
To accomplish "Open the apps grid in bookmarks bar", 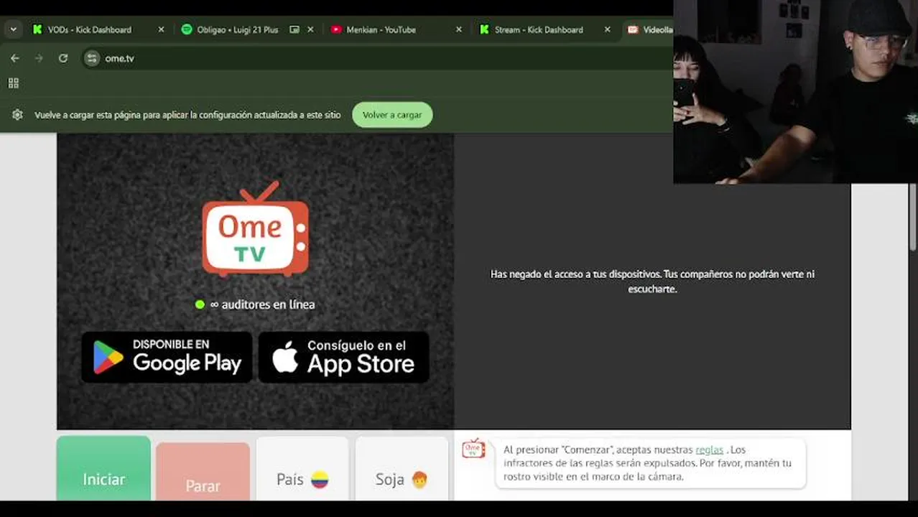I will (13, 83).
